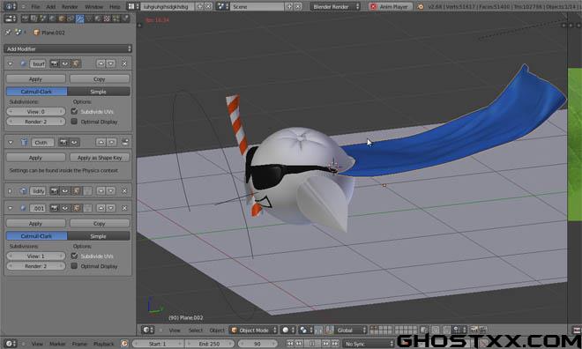Click Copy in the .001 modifier
The height and width of the screenshot is (349, 582).
(100, 224)
